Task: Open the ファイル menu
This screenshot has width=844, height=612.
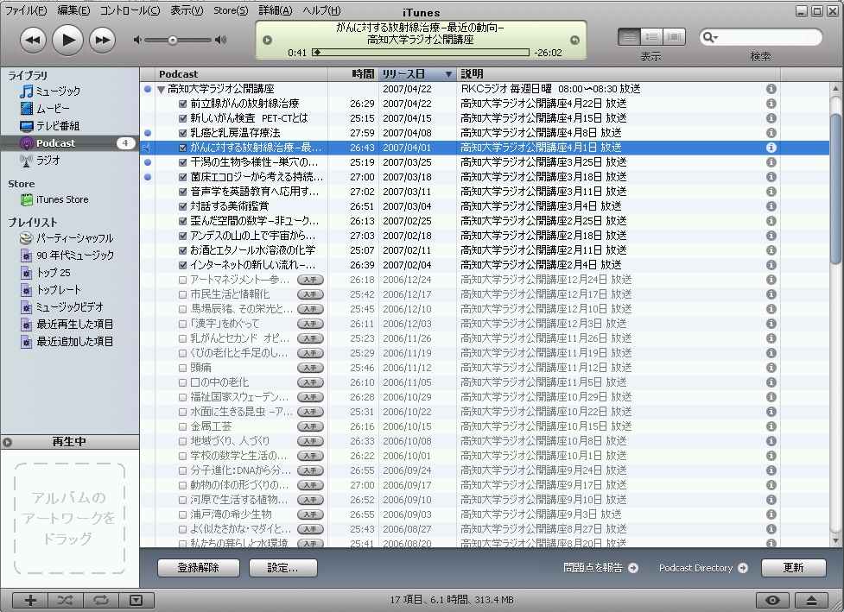Action: pos(25,10)
